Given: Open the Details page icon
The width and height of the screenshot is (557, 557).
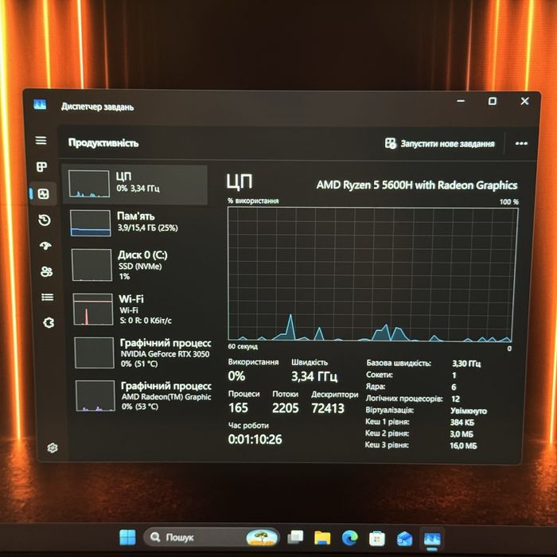Looking at the screenshot, I should click(x=48, y=297).
